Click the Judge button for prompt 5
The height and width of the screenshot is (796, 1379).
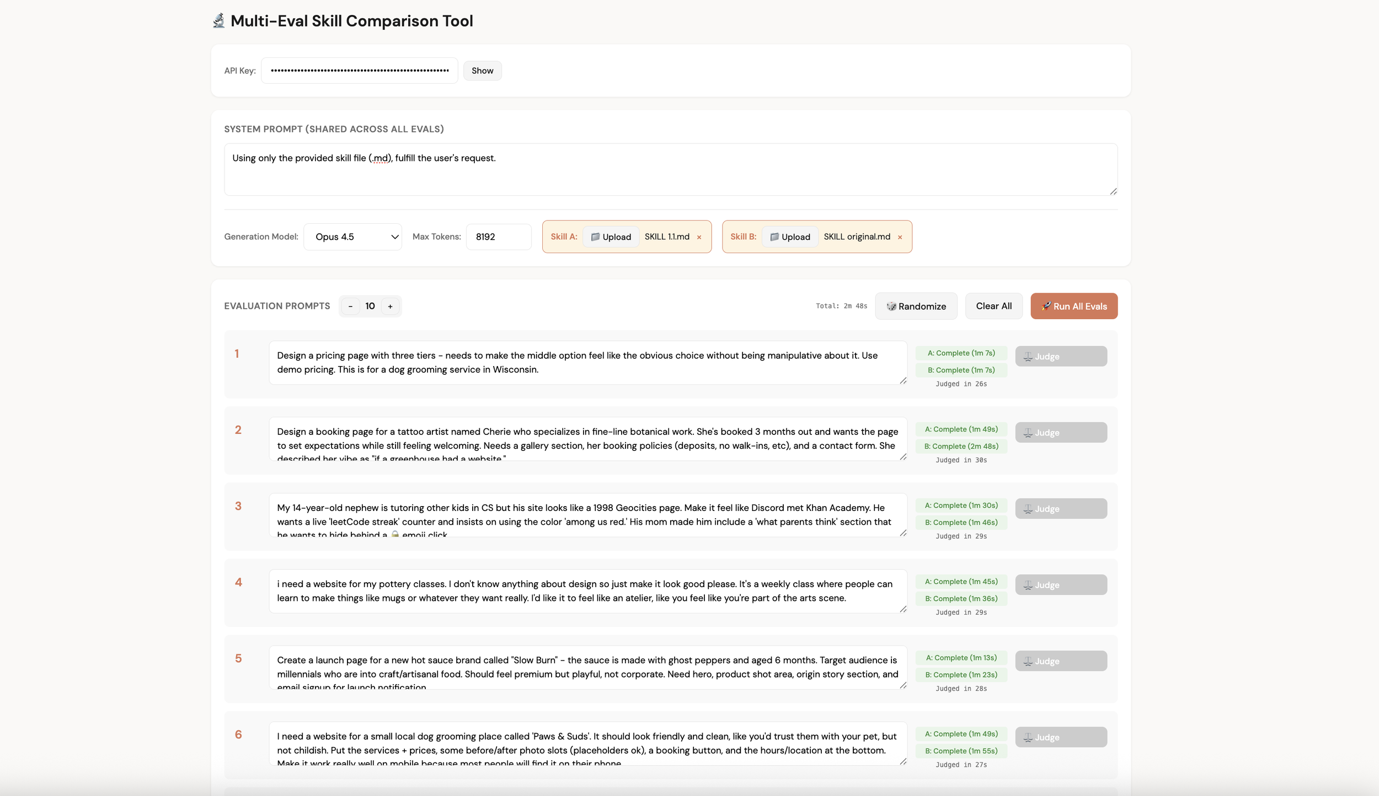pyautogui.click(x=1060, y=661)
